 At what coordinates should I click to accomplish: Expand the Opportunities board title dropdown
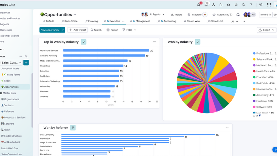click(75, 15)
